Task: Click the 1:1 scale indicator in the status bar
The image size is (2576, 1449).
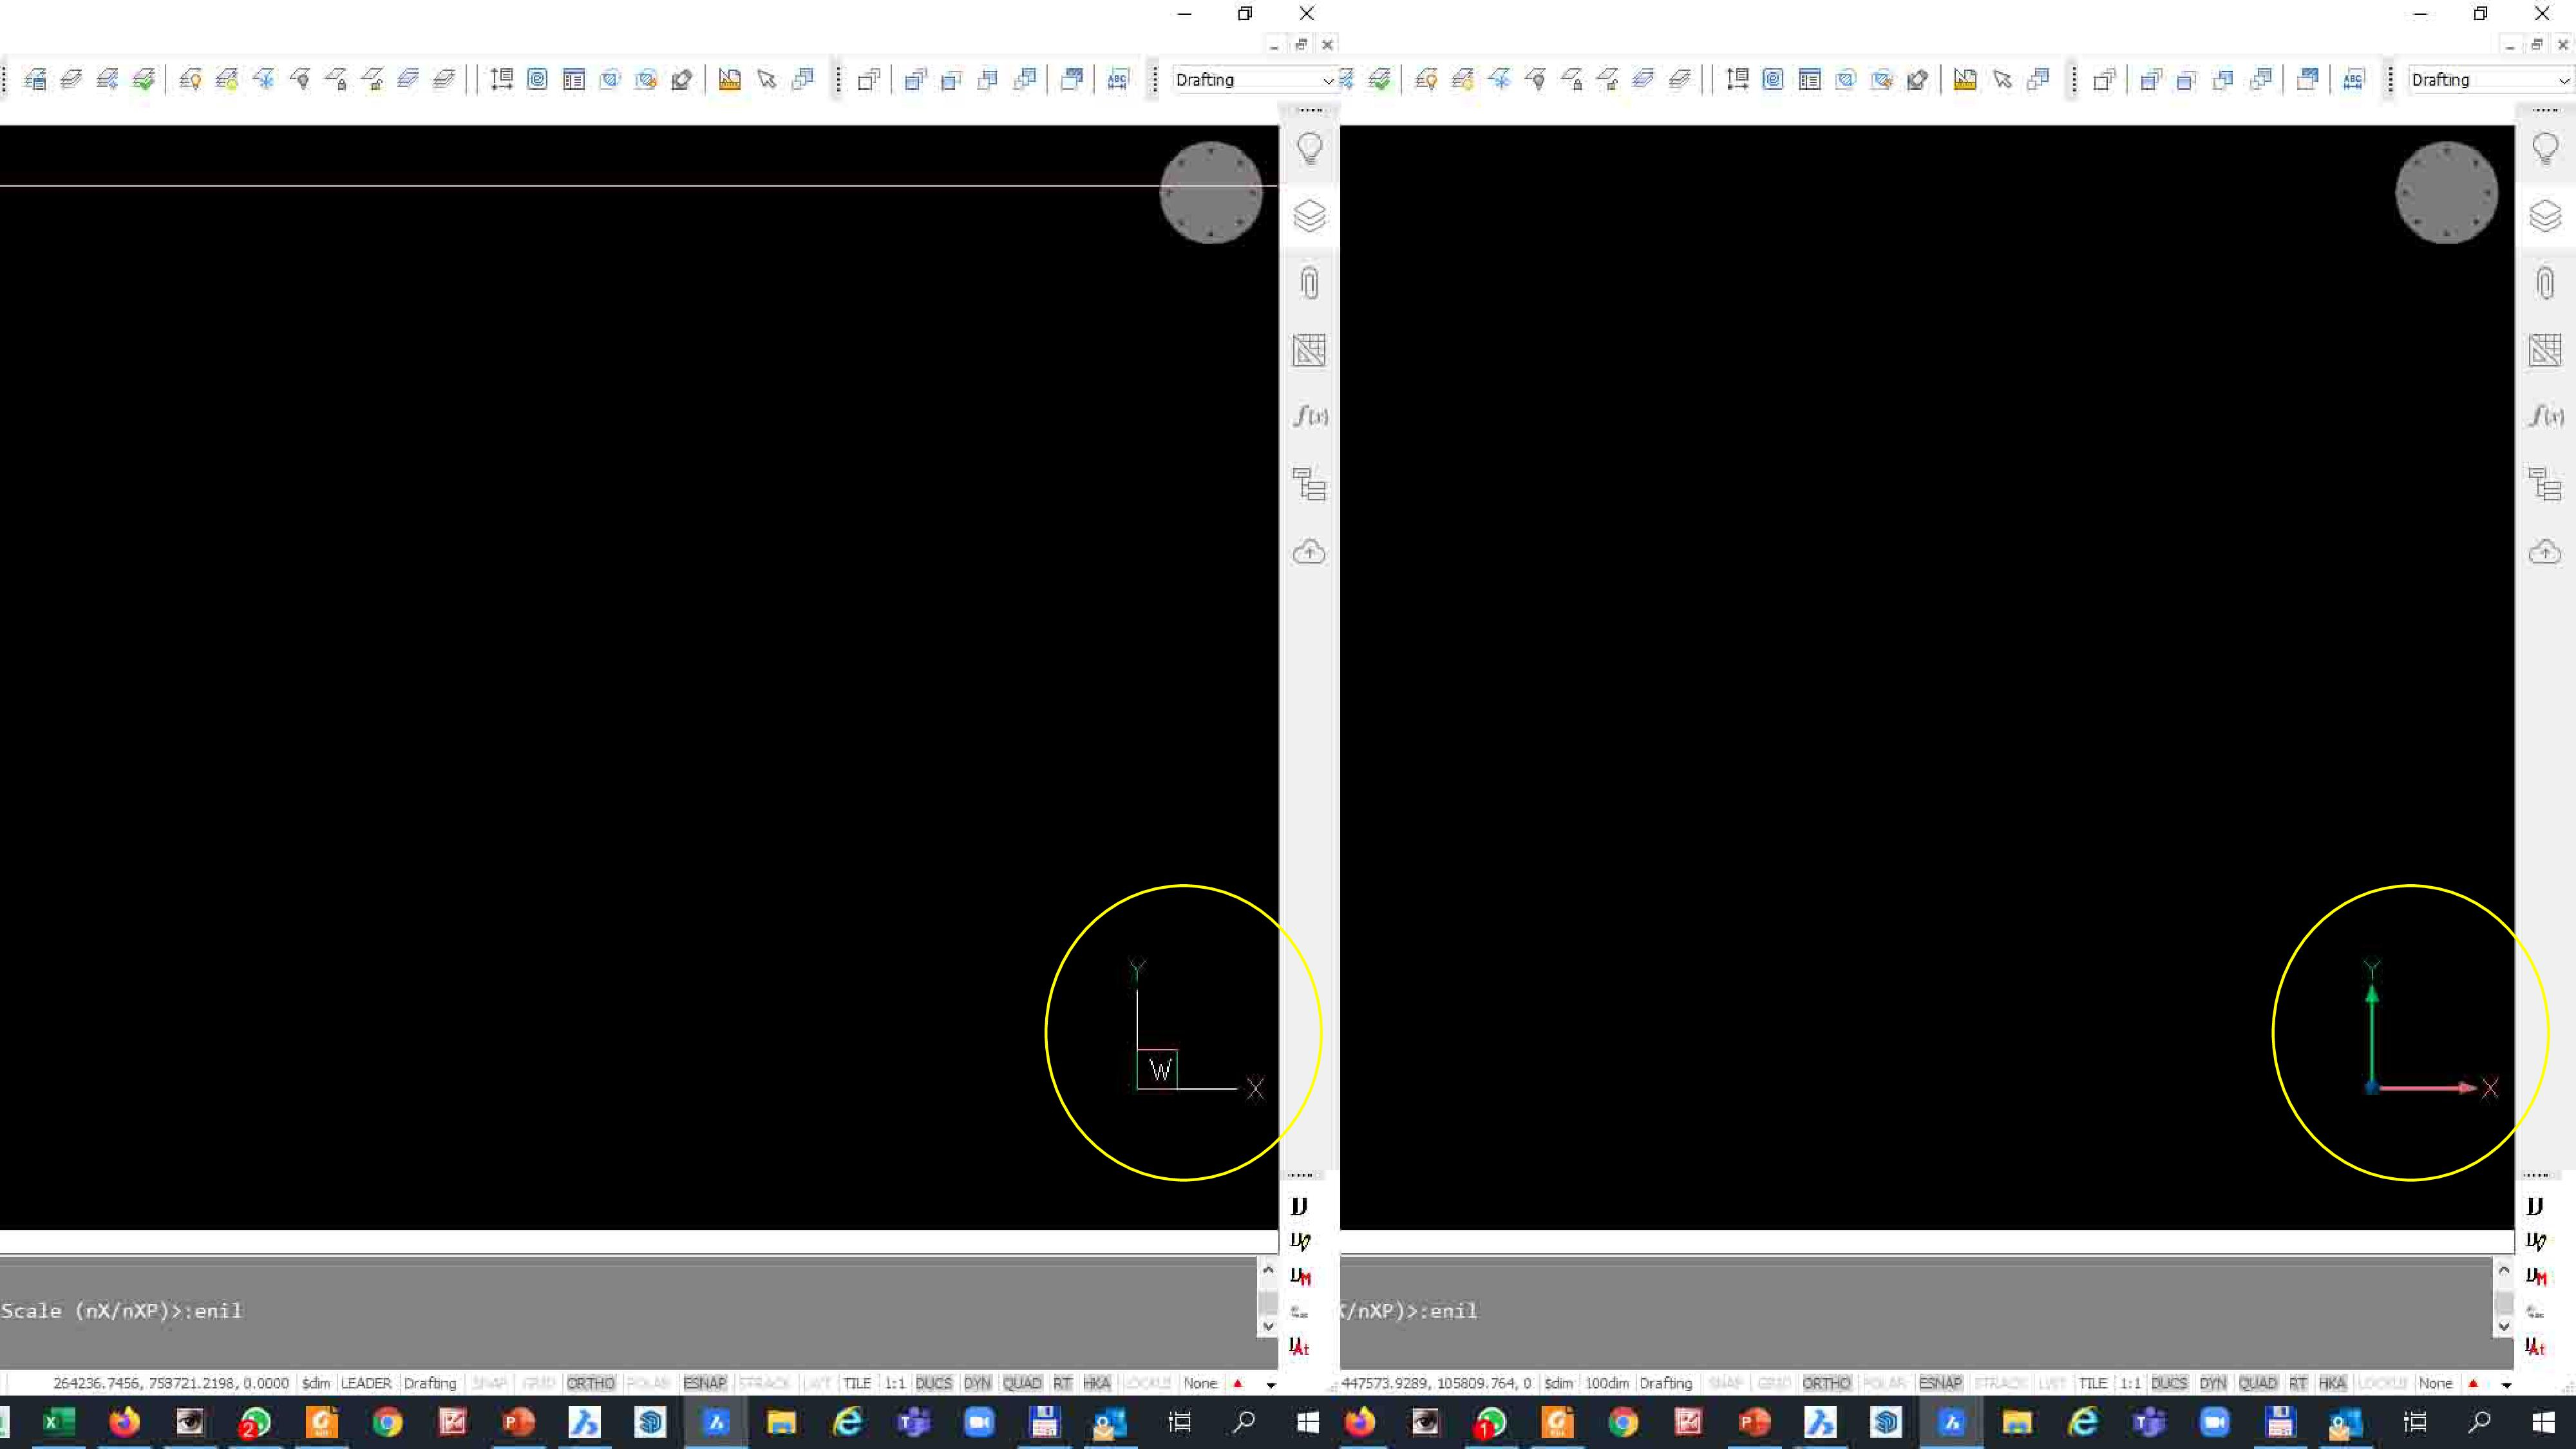Action: 893,1383
